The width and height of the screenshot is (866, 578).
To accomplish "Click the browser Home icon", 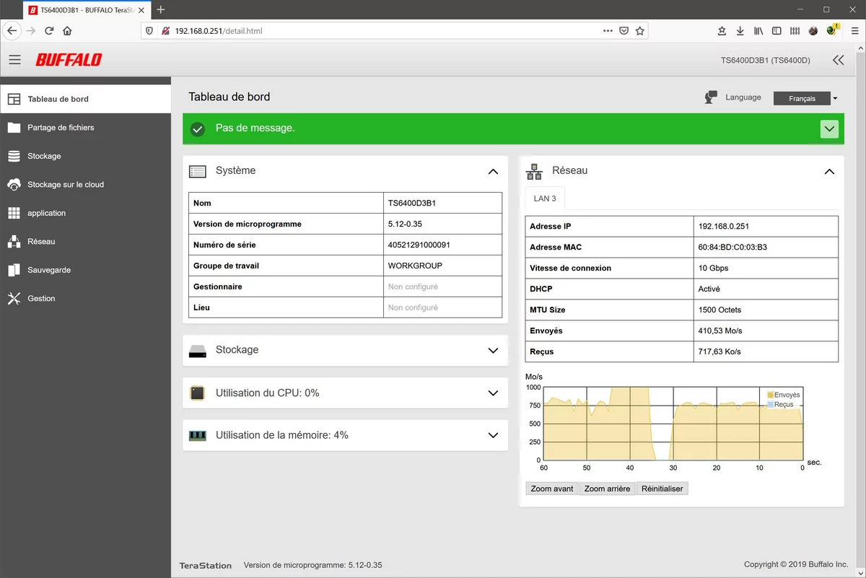I will pos(67,31).
